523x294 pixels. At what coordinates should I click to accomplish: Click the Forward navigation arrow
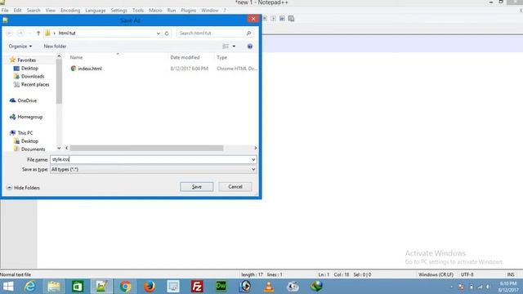click(x=20, y=33)
